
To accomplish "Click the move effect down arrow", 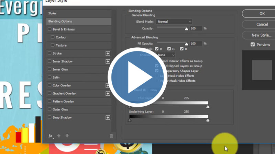I will pos(67,136).
